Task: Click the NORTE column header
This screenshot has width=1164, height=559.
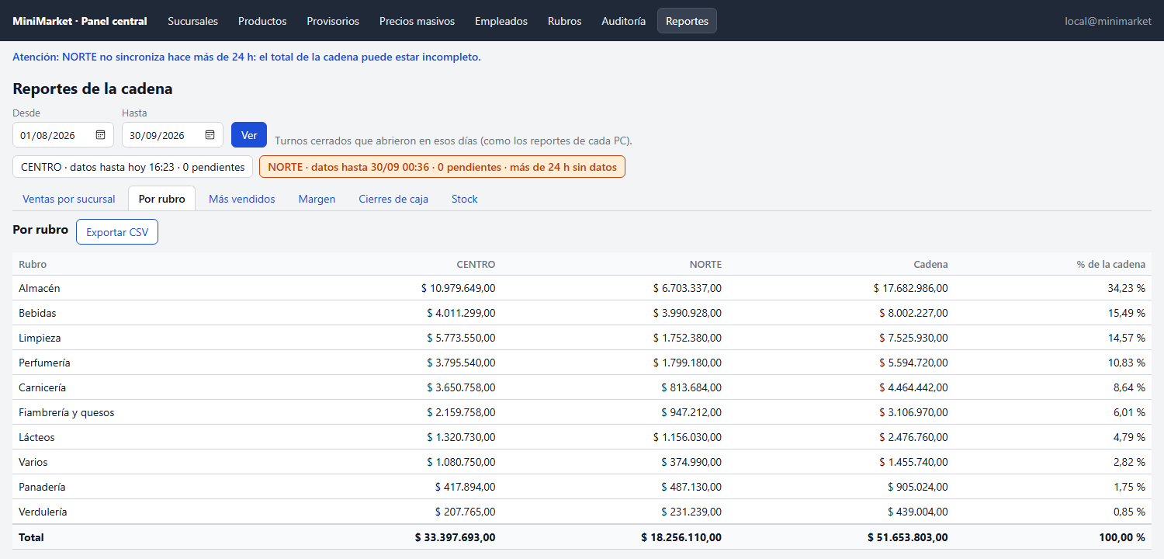Action: point(705,264)
